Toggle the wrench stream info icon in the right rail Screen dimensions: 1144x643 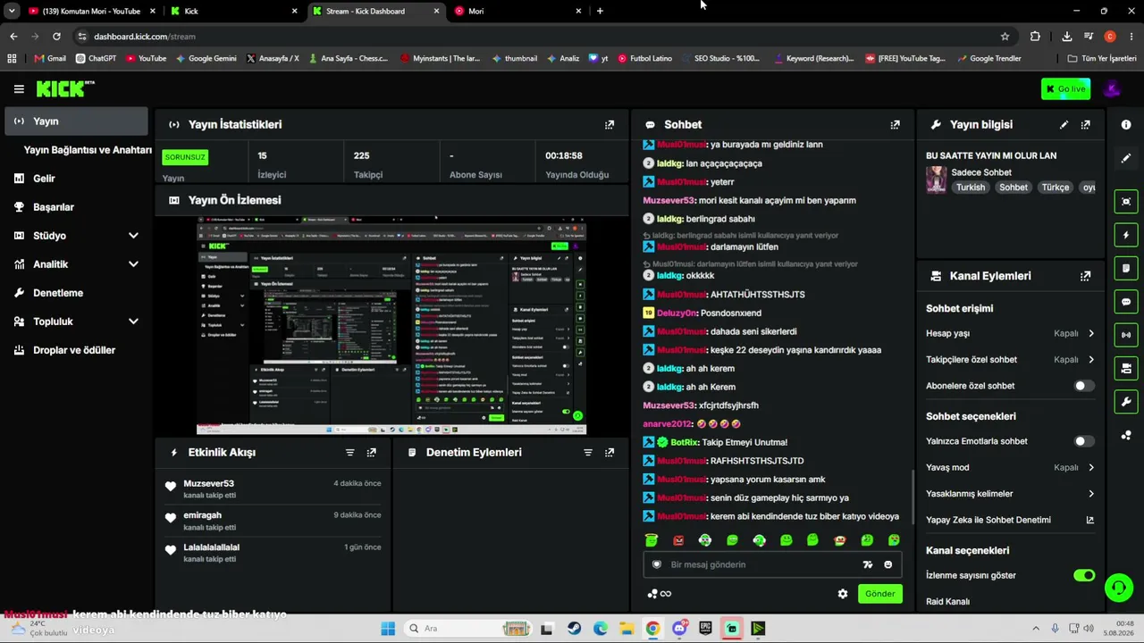click(x=1126, y=402)
